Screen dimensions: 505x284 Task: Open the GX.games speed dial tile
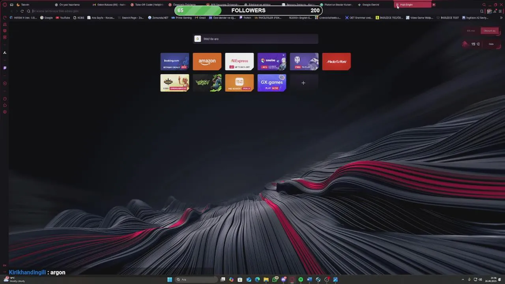click(272, 83)
